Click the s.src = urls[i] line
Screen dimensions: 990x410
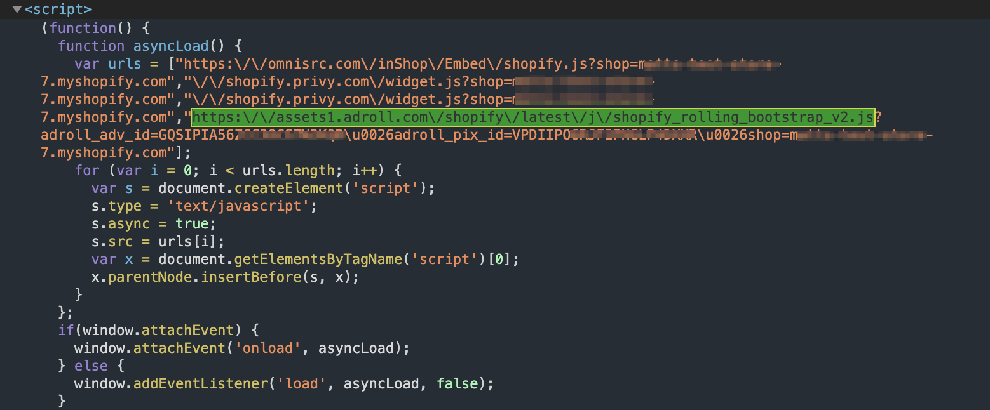[x=158, y=242]
